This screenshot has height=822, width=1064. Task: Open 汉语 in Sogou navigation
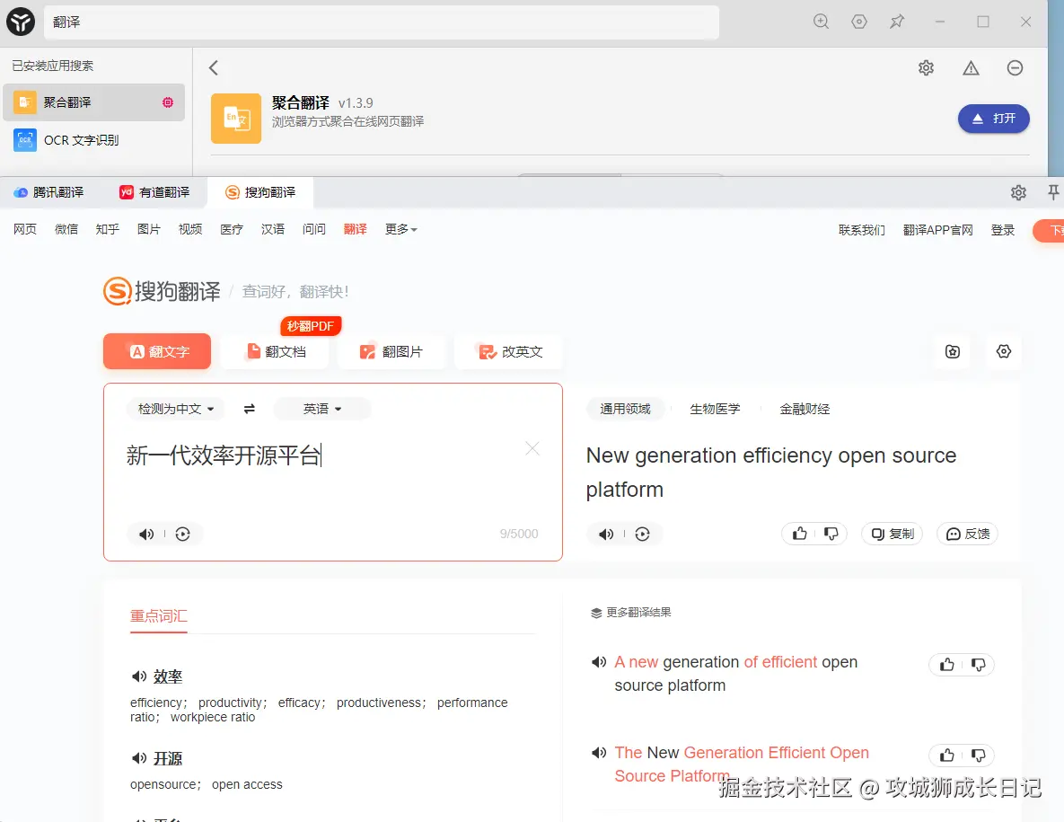[273, 229]
